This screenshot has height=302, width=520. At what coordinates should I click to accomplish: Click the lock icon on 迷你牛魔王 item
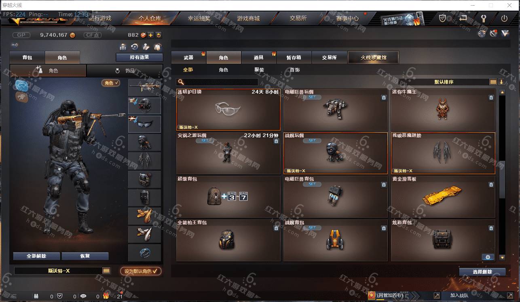pos(491,98)
